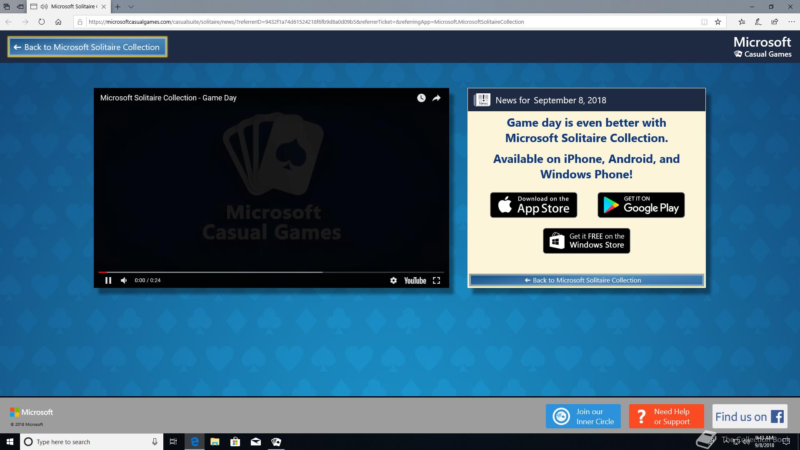Open Edge Settings and more menu

point(791,22)
